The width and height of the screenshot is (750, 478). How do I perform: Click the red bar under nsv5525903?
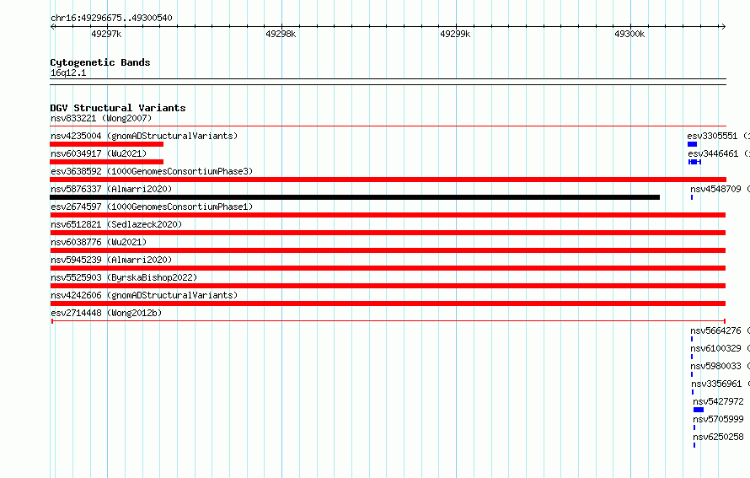coord(388,286)
